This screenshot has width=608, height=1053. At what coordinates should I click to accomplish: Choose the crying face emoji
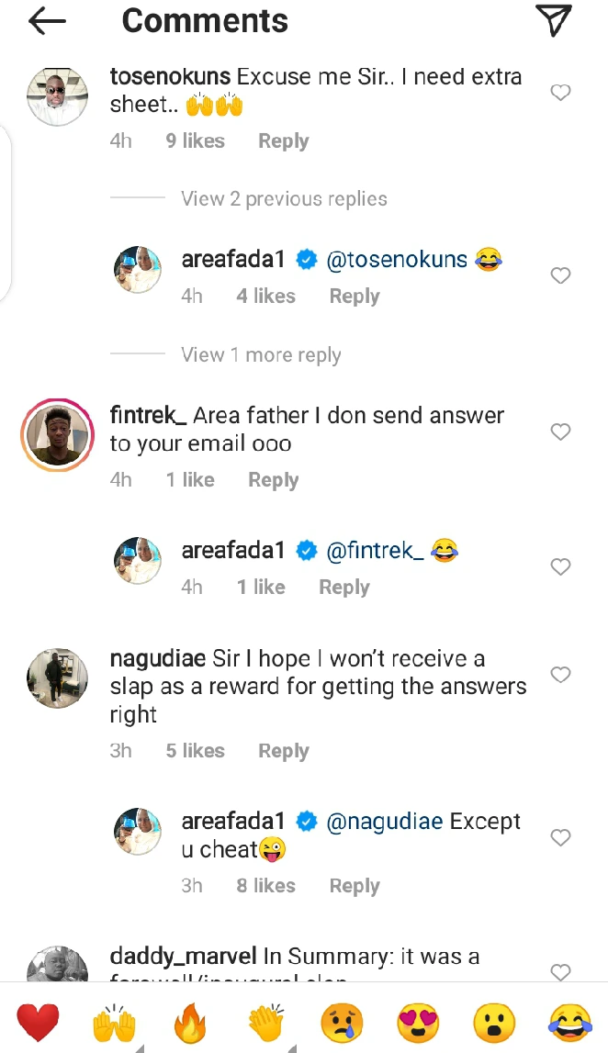(x=342, y=1023)
